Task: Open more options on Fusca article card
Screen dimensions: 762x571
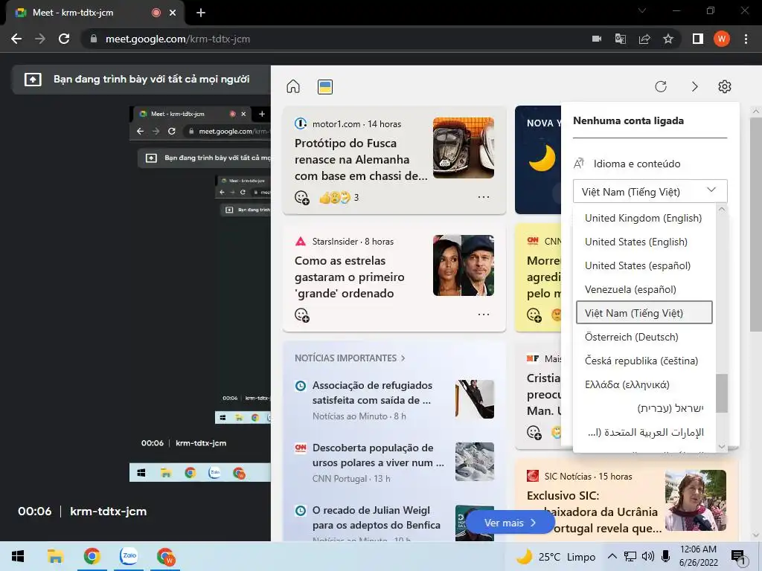Action: pyautogui.click(x=484, y=197)
